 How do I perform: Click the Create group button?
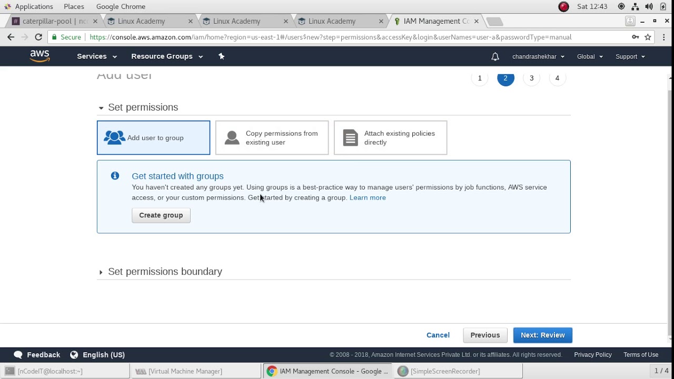[x=161, y=215]
